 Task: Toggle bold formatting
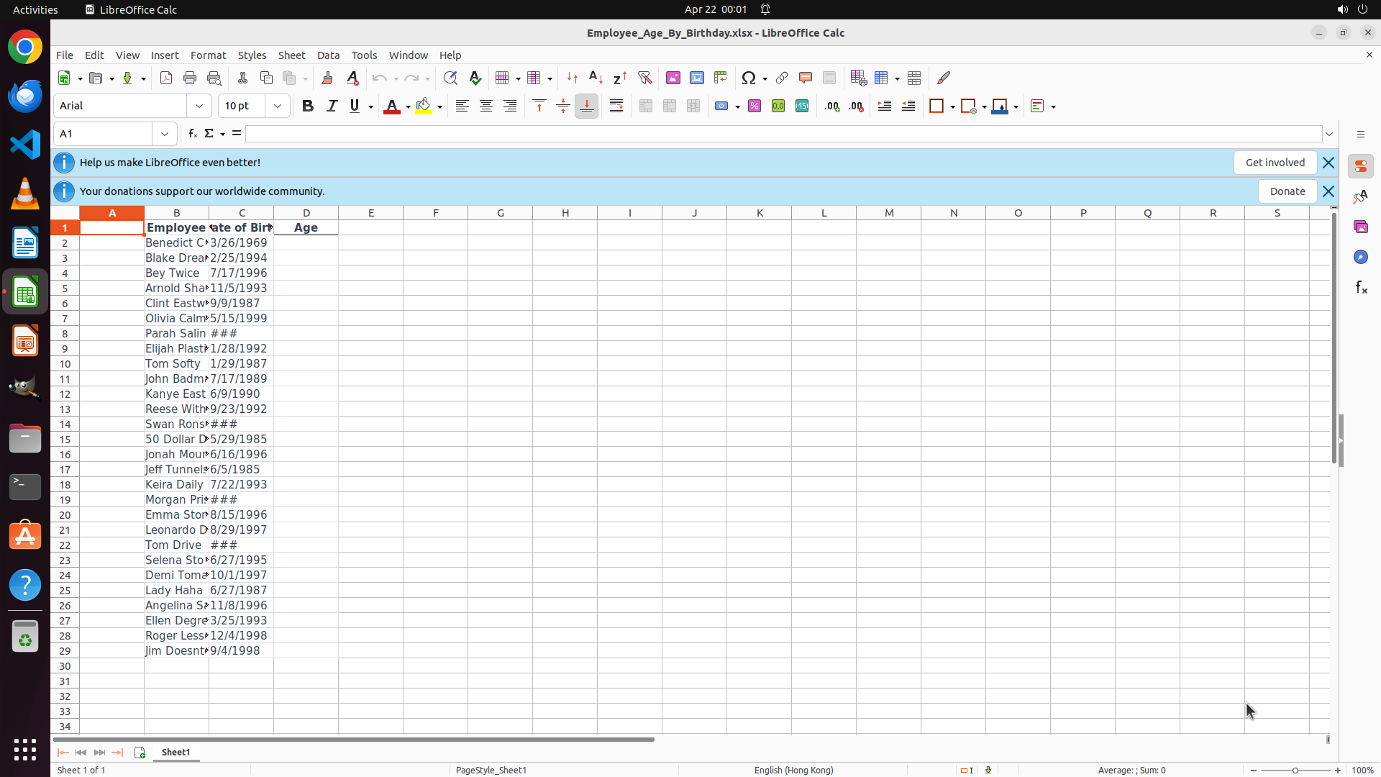308,106
